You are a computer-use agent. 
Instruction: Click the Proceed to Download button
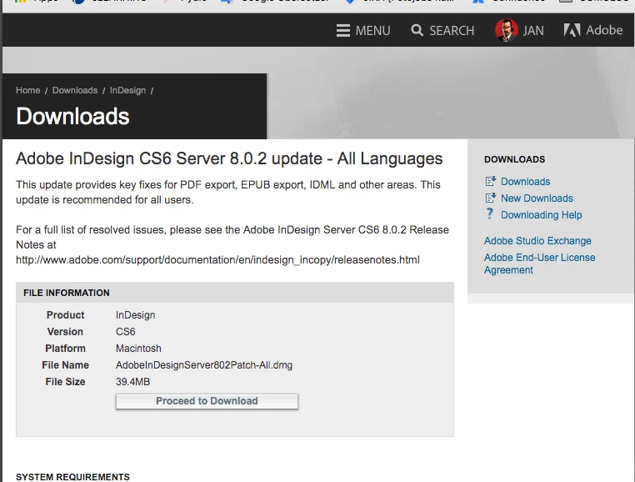pos(207,401)
